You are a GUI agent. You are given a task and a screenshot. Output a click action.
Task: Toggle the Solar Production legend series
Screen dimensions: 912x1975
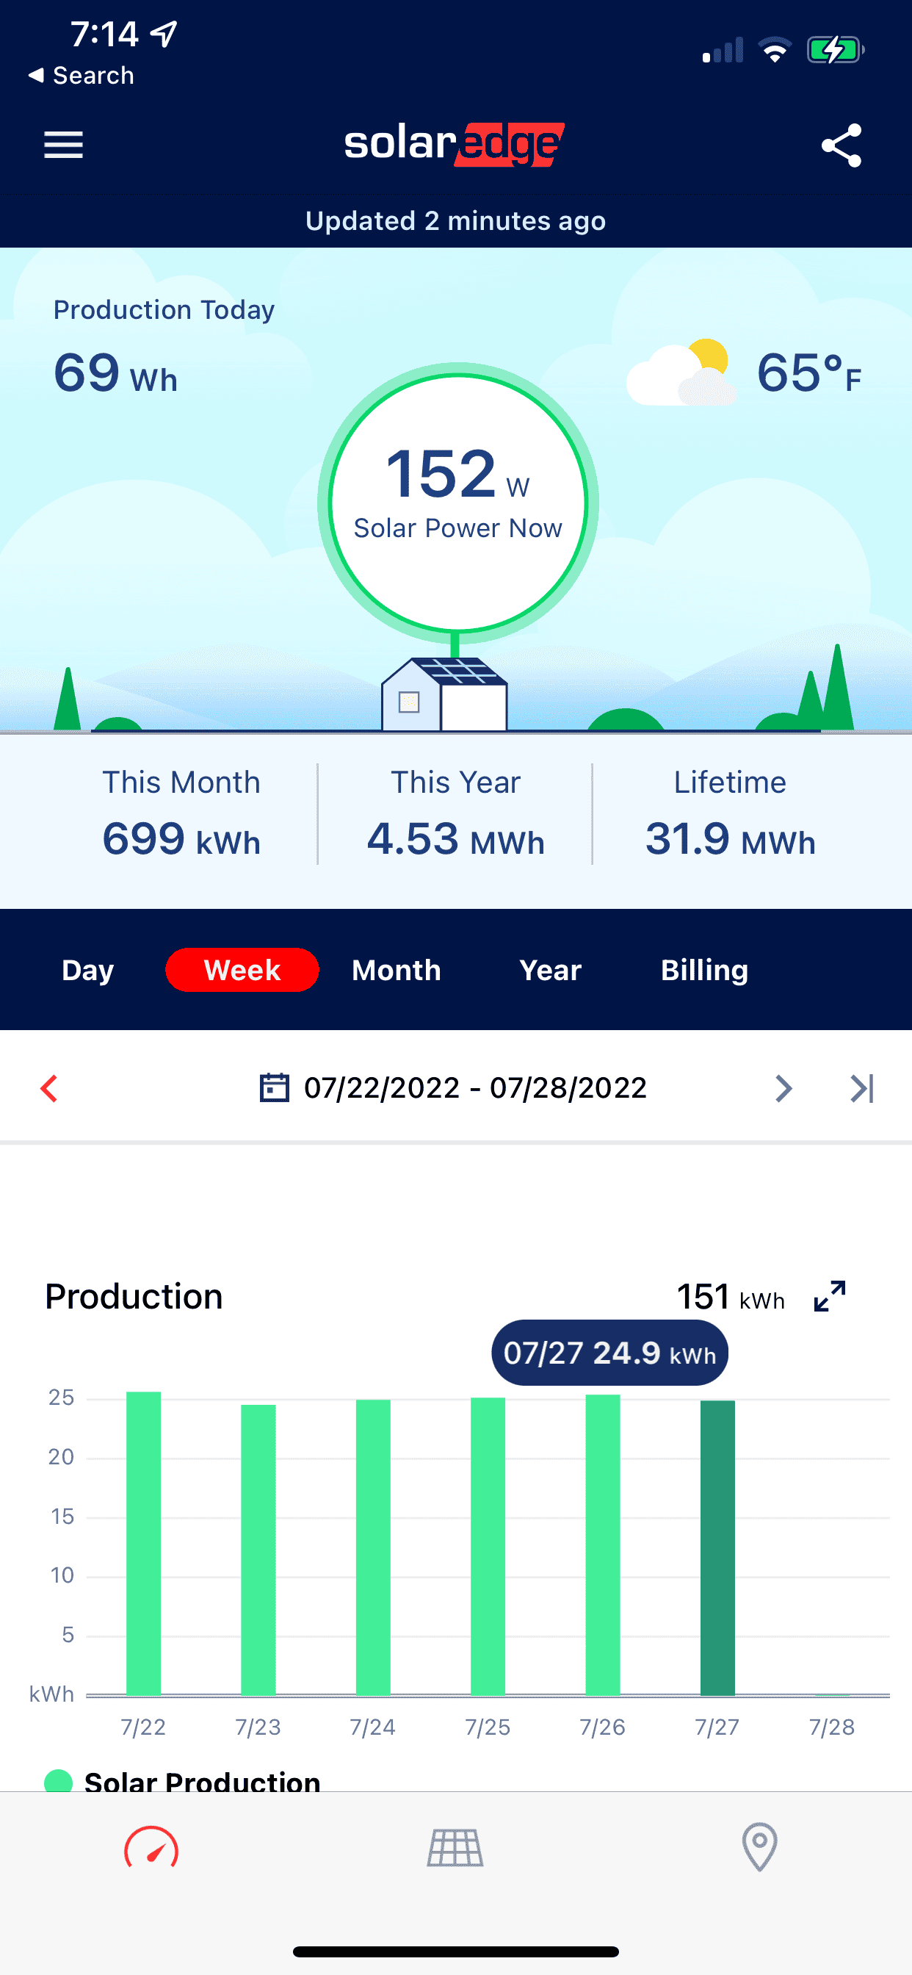184,1780
